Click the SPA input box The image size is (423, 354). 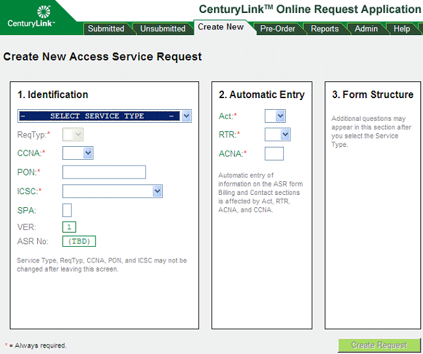[x=67, y=210]
